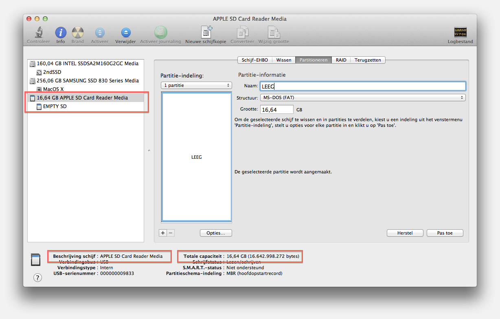Add a partition with the plus button
This screenshot has width=500, height=319.
[x=163, y=233]
